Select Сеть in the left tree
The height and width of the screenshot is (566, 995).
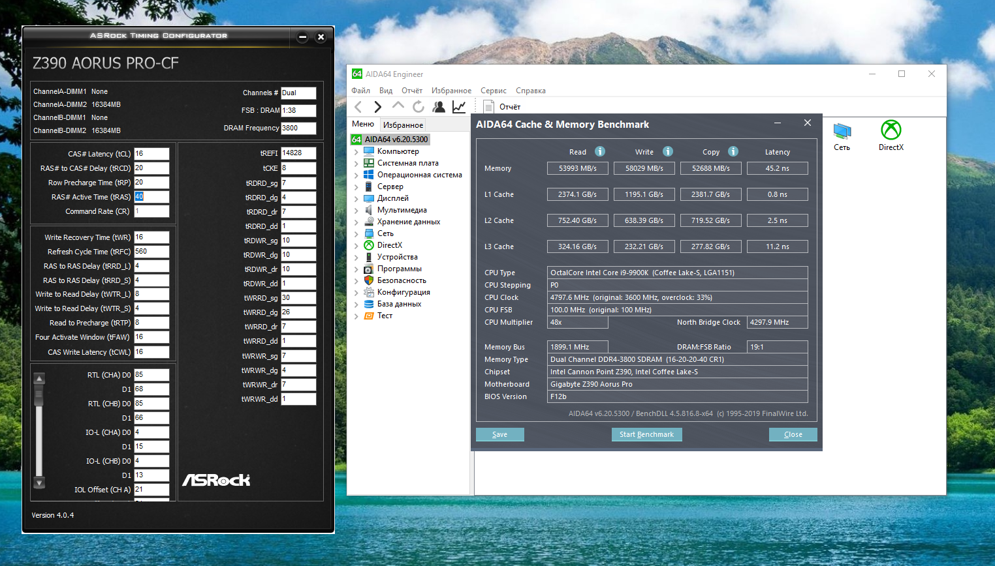(385, 233)
